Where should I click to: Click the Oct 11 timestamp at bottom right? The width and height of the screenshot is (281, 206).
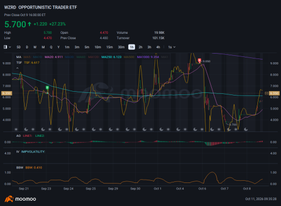[x=261, y=199]
